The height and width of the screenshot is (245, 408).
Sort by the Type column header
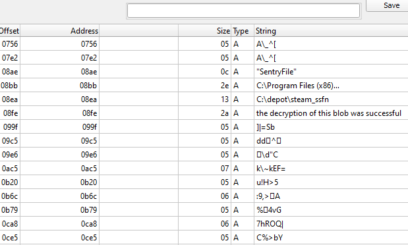[243, 31]
